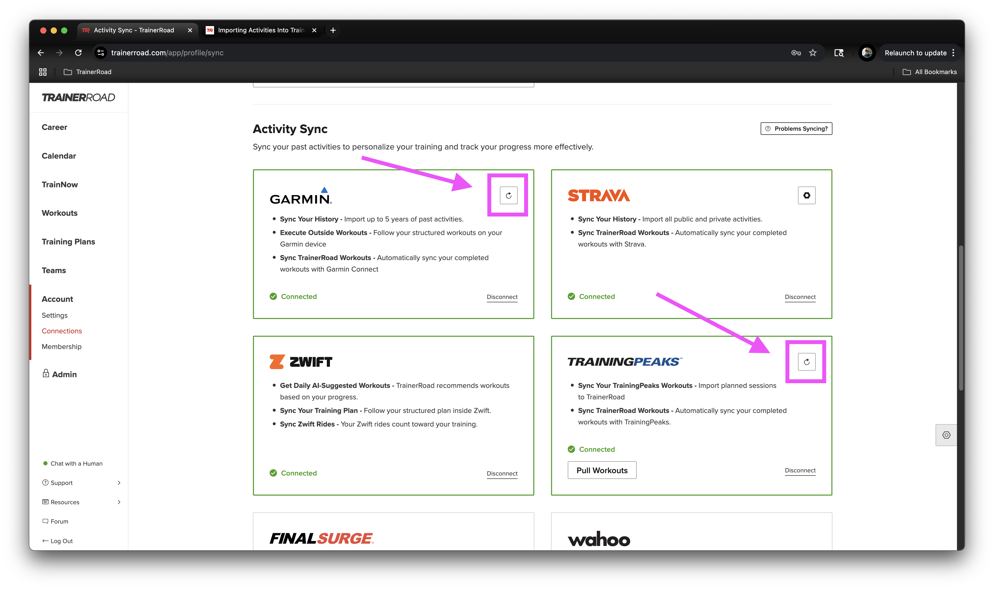
Task: Open the TrainerRoad bookmarks folder
Action: pos(88,72)
